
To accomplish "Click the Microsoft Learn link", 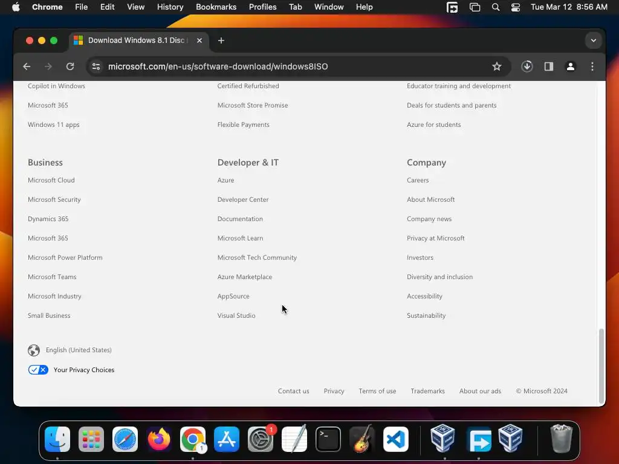I will [241, 238].
